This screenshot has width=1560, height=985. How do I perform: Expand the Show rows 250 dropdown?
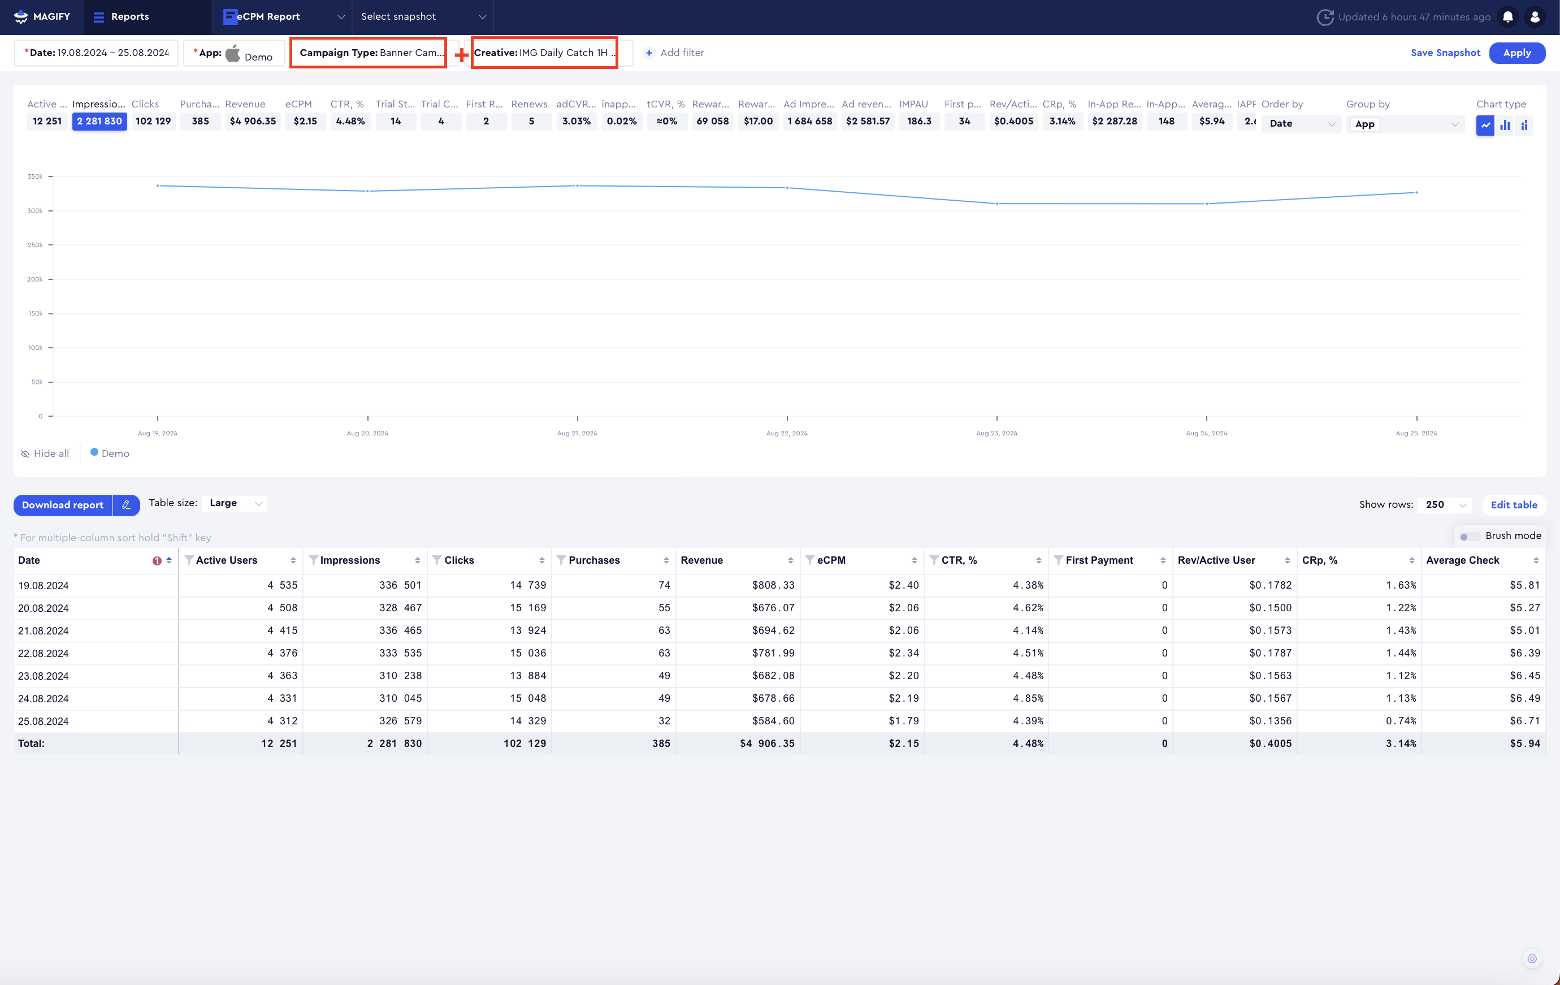(1444, 505)
